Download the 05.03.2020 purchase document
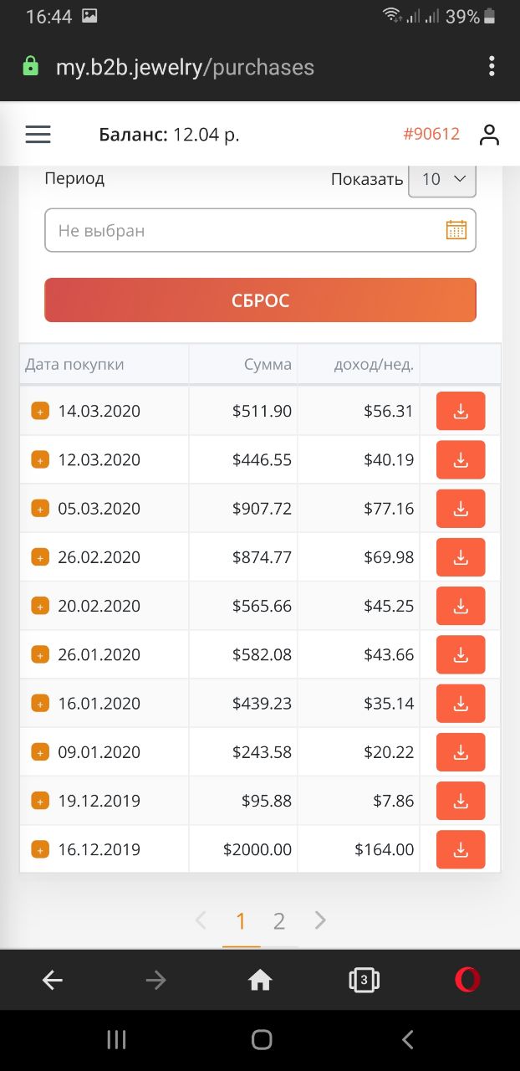The image size is (520, 1071). click(x=461, y=508)
